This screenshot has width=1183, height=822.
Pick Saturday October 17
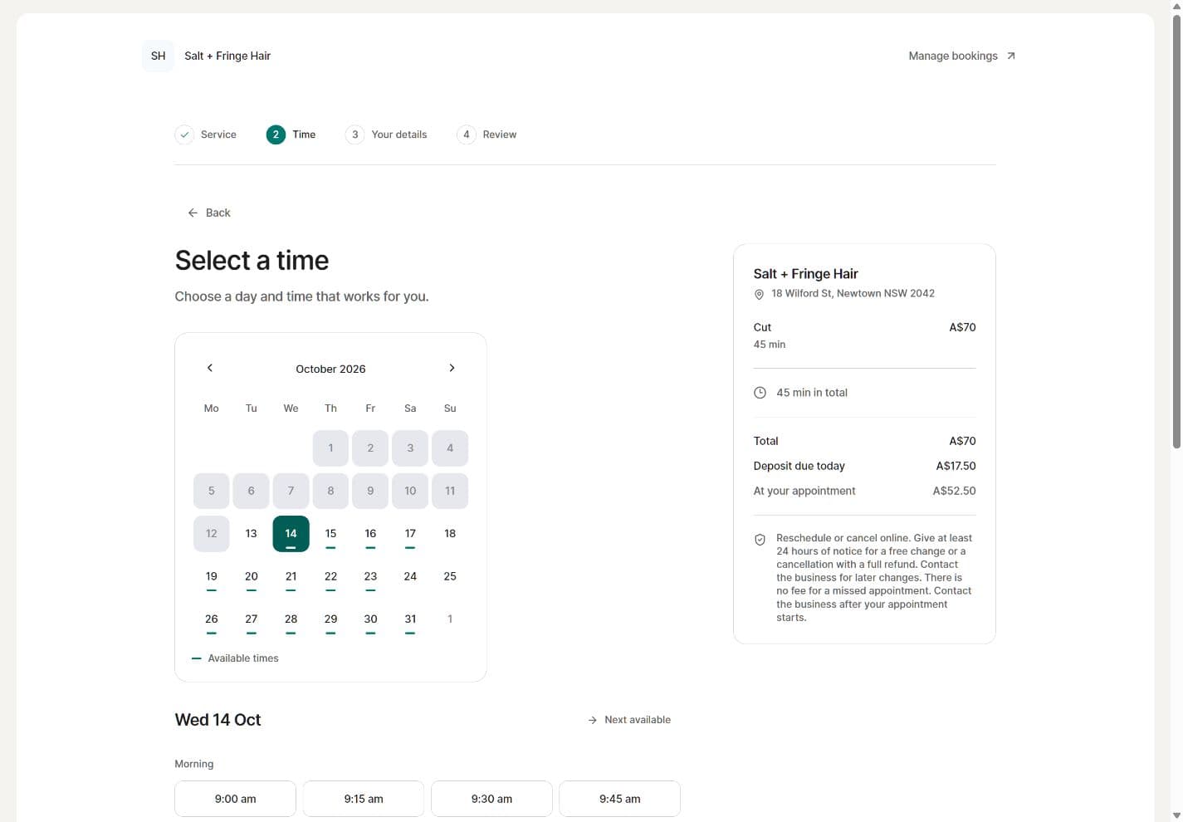pos(410,534)
